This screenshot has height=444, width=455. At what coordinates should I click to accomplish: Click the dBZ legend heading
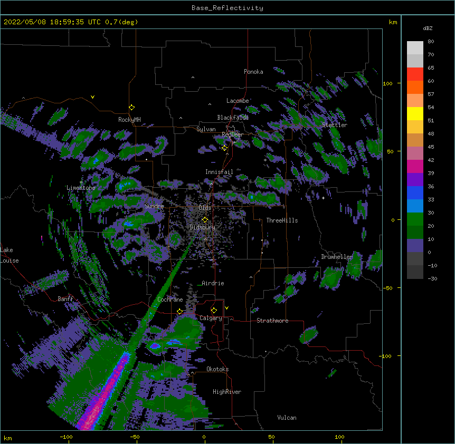pyautogui.click(x=428, y=28)
